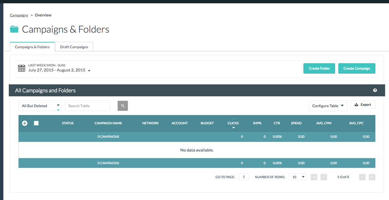
Task: Go to the previous page arrow
Action: (x=323, y=177)
